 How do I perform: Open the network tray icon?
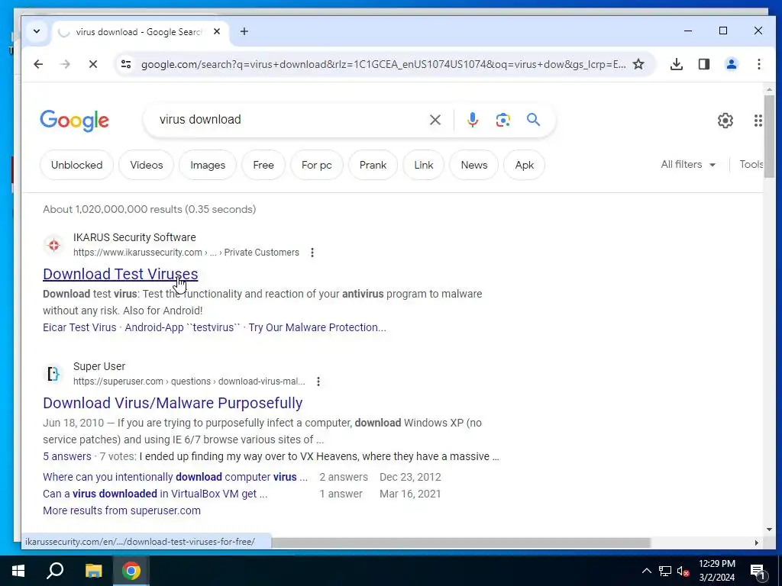pyautogui.click(x=665, y=571)
